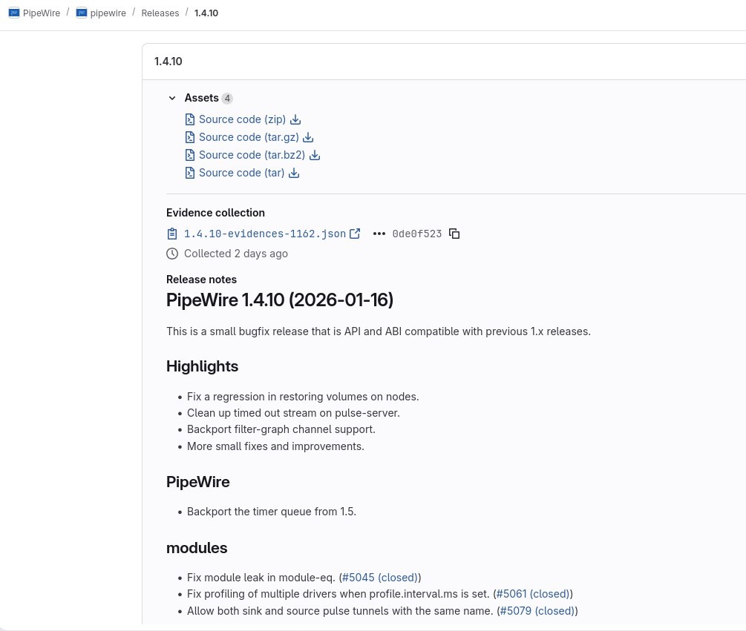The height and width of the screenshot is (631, 746).
Task: Click Source code (tar.bz2) link text
Action: [252, 156]
